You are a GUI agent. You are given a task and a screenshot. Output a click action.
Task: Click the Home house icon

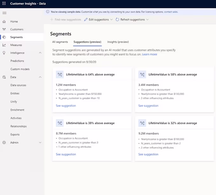[4, 22]
